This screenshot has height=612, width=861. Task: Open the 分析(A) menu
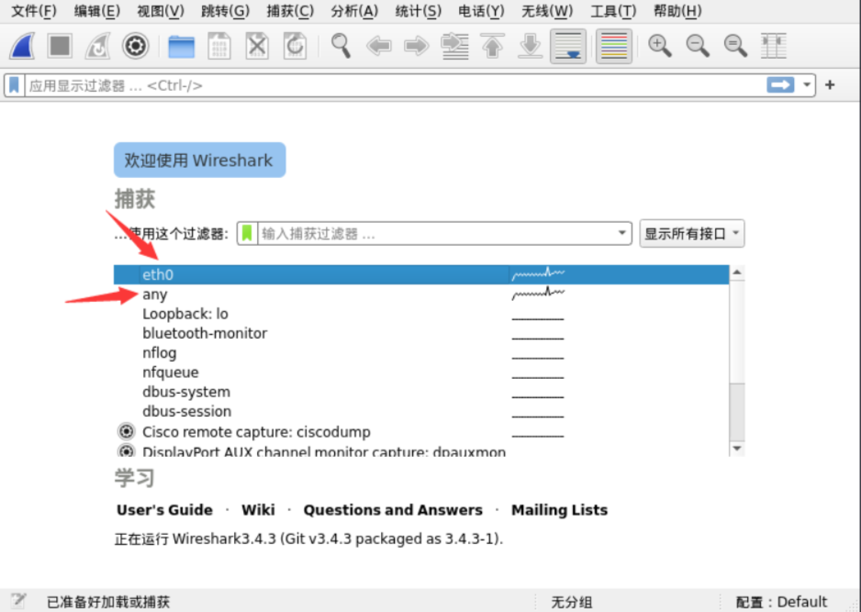coord(354,11)
